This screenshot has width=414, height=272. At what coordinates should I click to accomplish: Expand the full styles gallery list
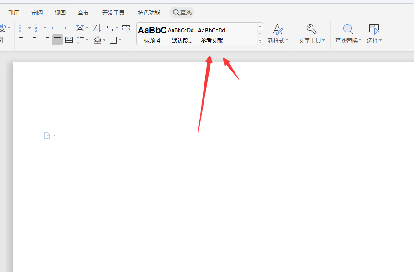coord(260,42)
